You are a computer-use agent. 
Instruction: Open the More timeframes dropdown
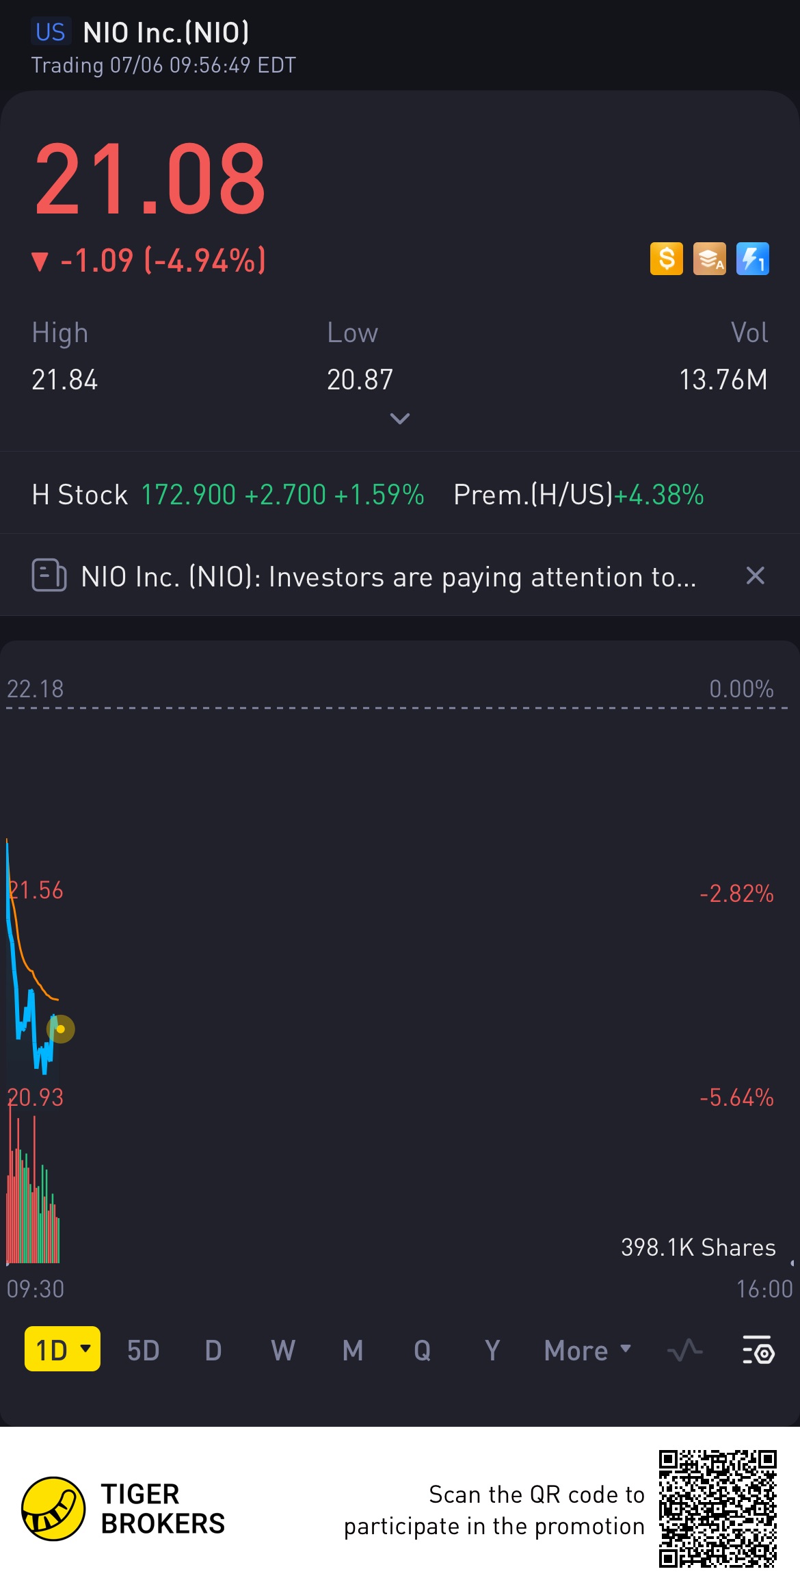pyautogui.click(x=587, y=1350)
